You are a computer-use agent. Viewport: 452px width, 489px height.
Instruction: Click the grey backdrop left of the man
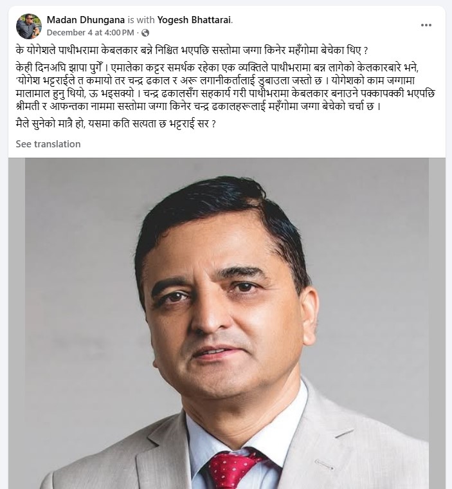(78, 281)
